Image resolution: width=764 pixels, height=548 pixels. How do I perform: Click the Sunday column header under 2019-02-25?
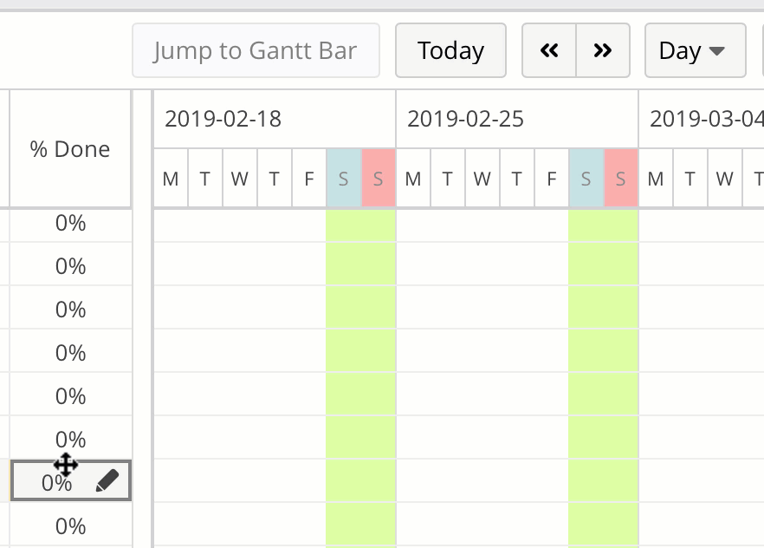pyautogui.click(x=620, y=178)
